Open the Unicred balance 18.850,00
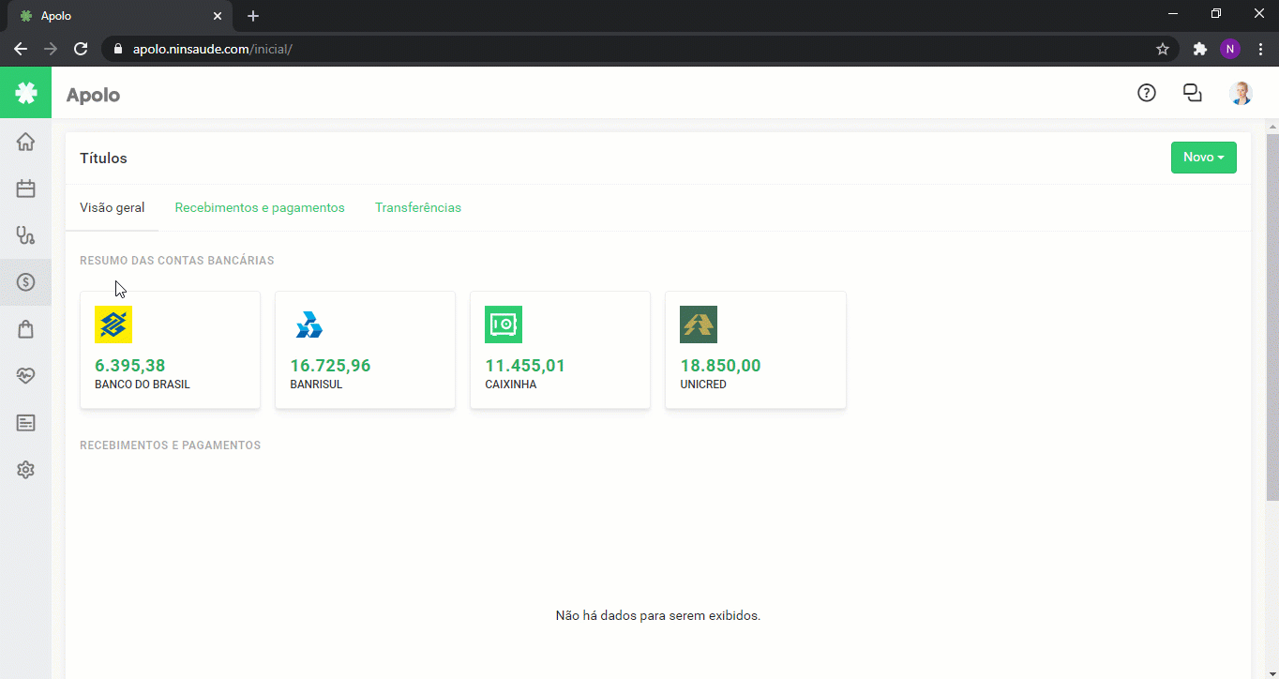The width and height of the screenshot is (1279, 679). point(720,366)
